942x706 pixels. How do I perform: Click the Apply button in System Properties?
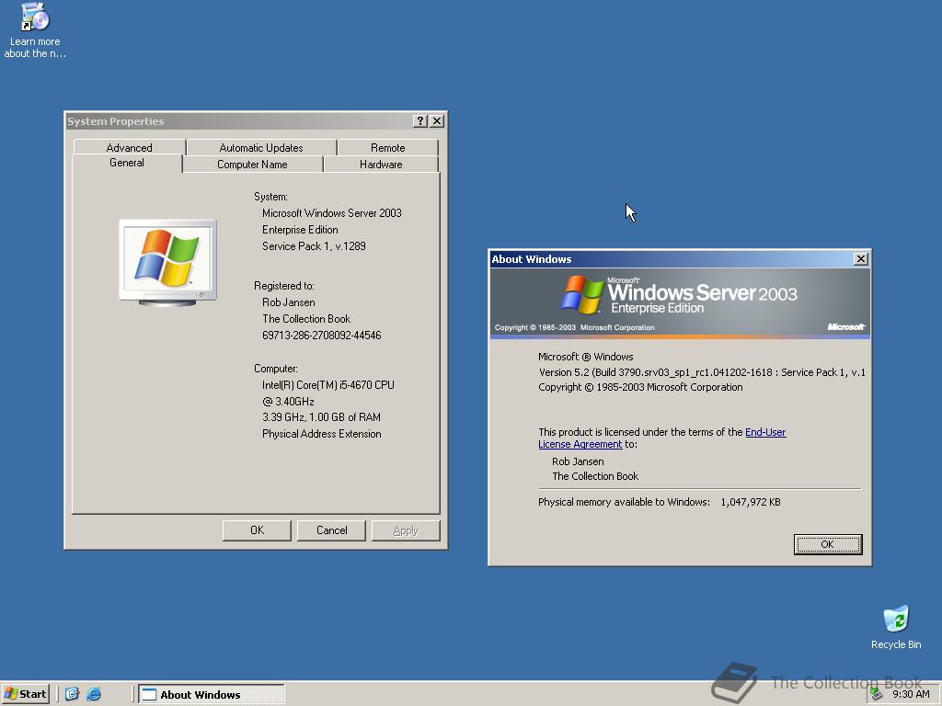pyautogui.click(x=406, y=530)
